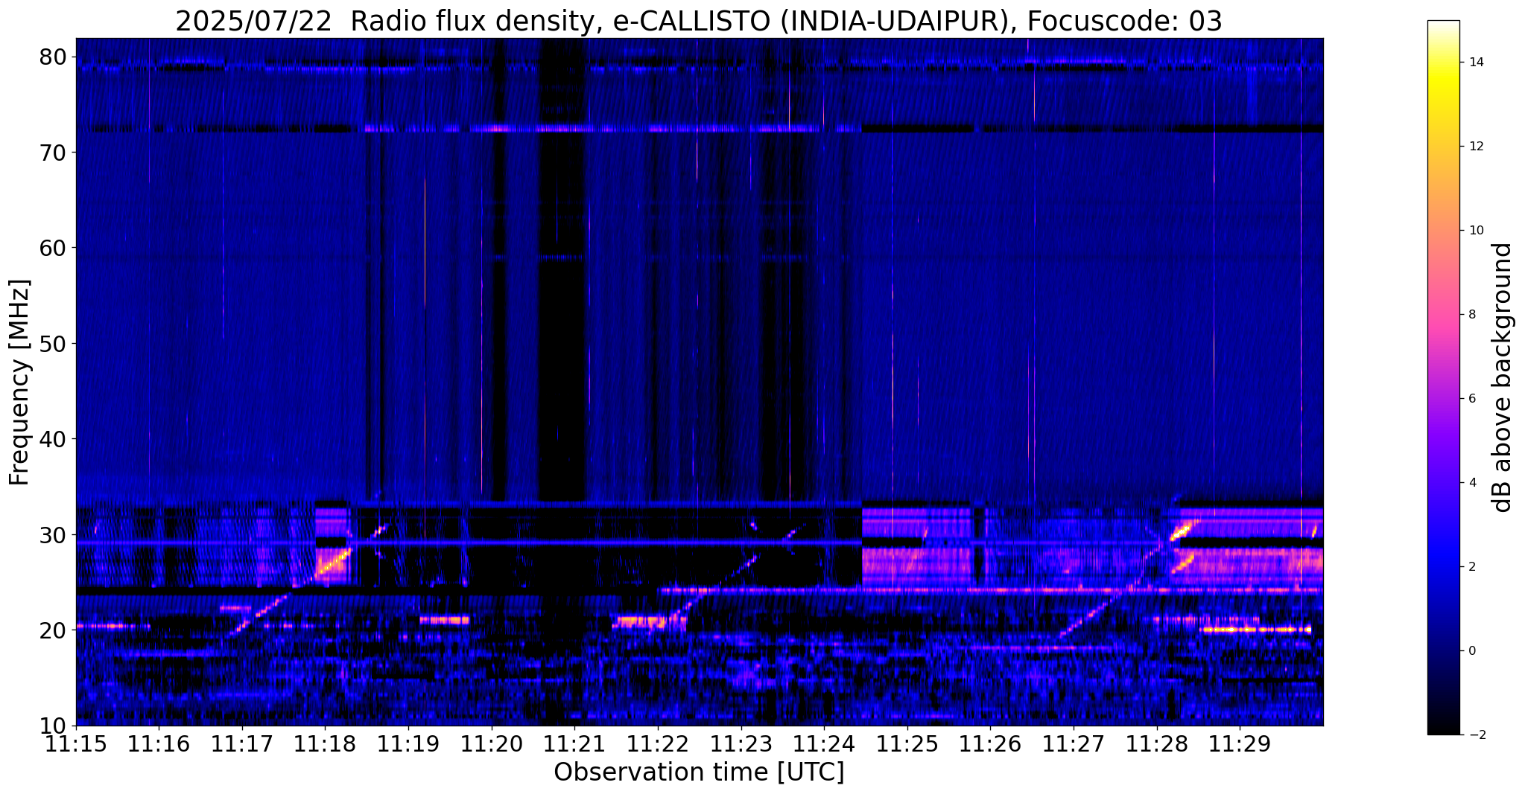The width and height of the screenshot is (1525, 794).
Task: Click the 11:15 time tick label
Action: tap(76, 744)
